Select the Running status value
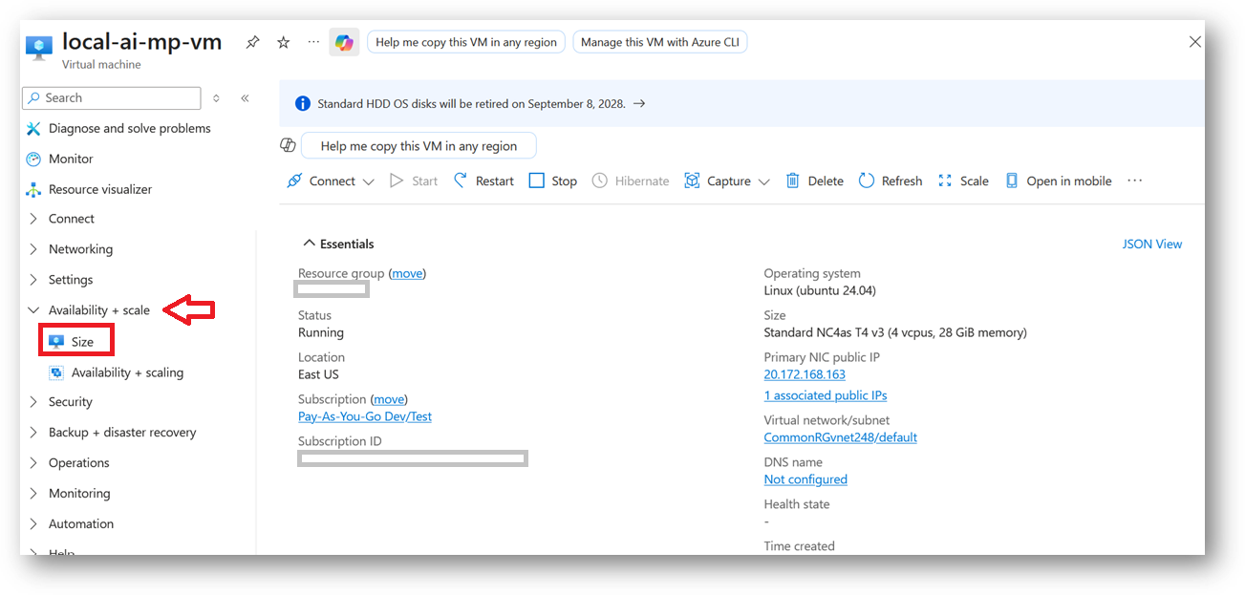This screenshot has height=595, width=1245. 321,332
